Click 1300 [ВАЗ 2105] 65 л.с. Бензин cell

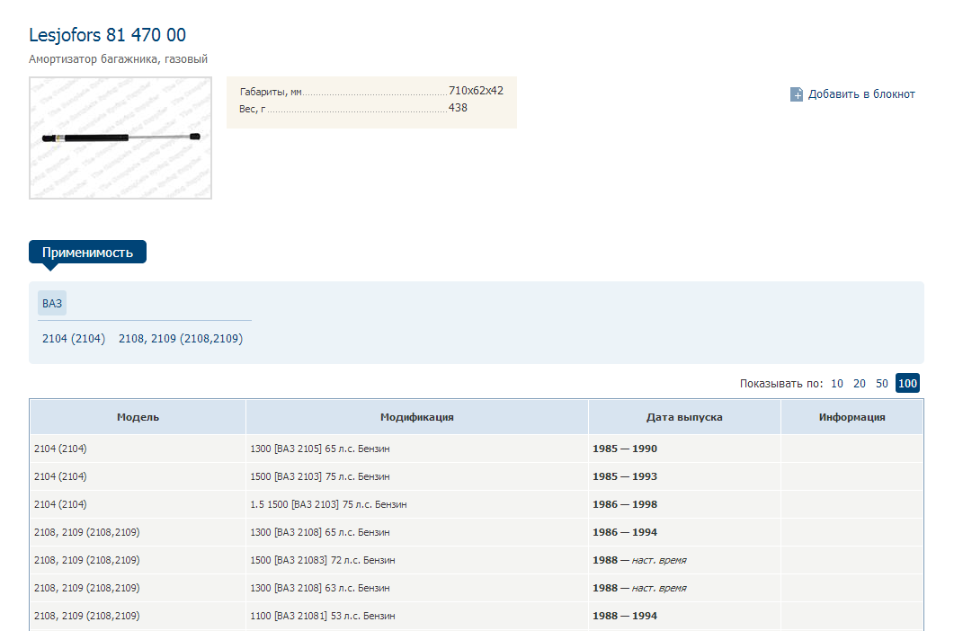click(x=417, y=449)
